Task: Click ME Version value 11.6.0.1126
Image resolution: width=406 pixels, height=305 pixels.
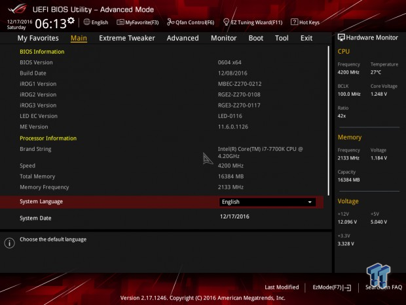Action: tap(233, 127)
